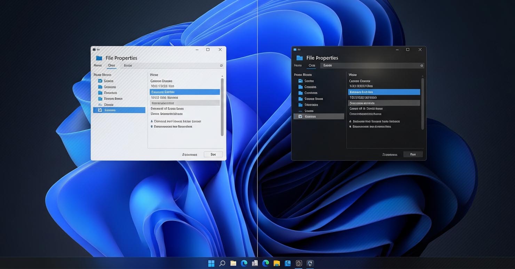
Task: Select the gray shaded row in light window's right list
Action: [185, 103]
